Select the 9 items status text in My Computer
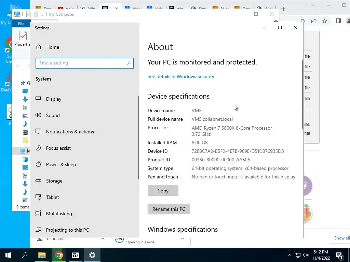Image resolution: width=350 pixels, height=262 pixels. pyautogui.click(x=23, y=207)
